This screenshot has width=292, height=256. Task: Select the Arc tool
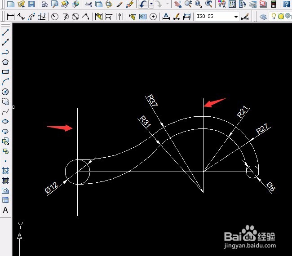click(5, 82)
